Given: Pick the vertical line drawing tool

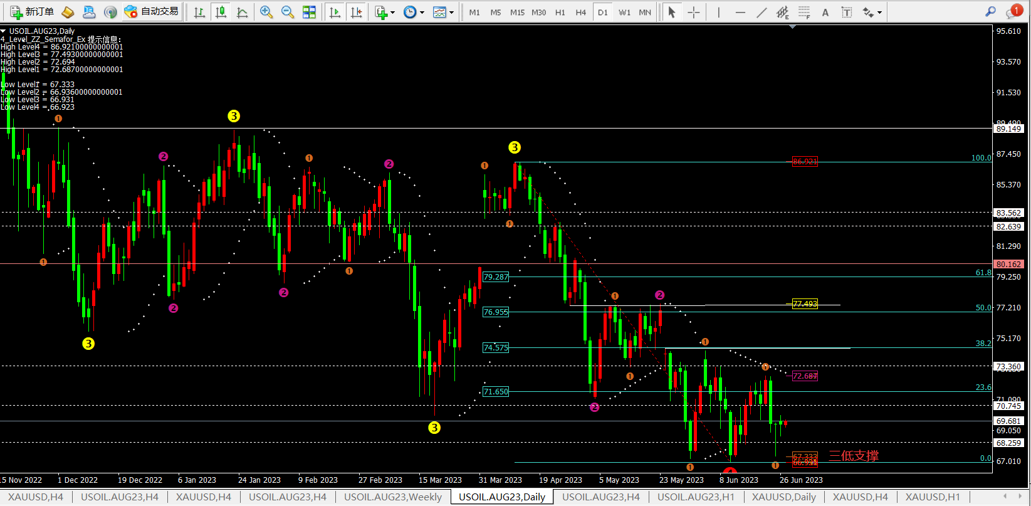Looking at the screenshot, I should click(x=719, y=12).
